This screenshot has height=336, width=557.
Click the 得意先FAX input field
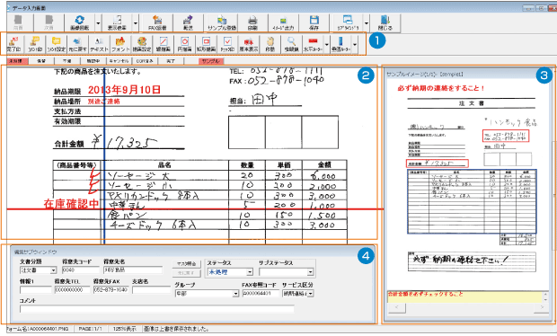(x=111, y=290)
